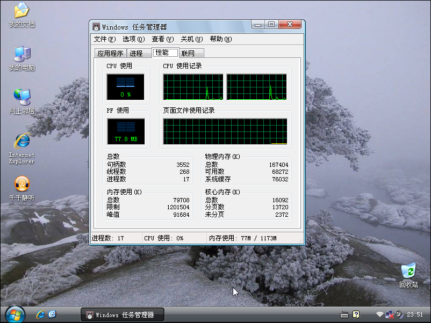Viewport: 431px width, 323px height.
Task: Open the 我的电脑 desktop icon
Action: pos(21,58)
